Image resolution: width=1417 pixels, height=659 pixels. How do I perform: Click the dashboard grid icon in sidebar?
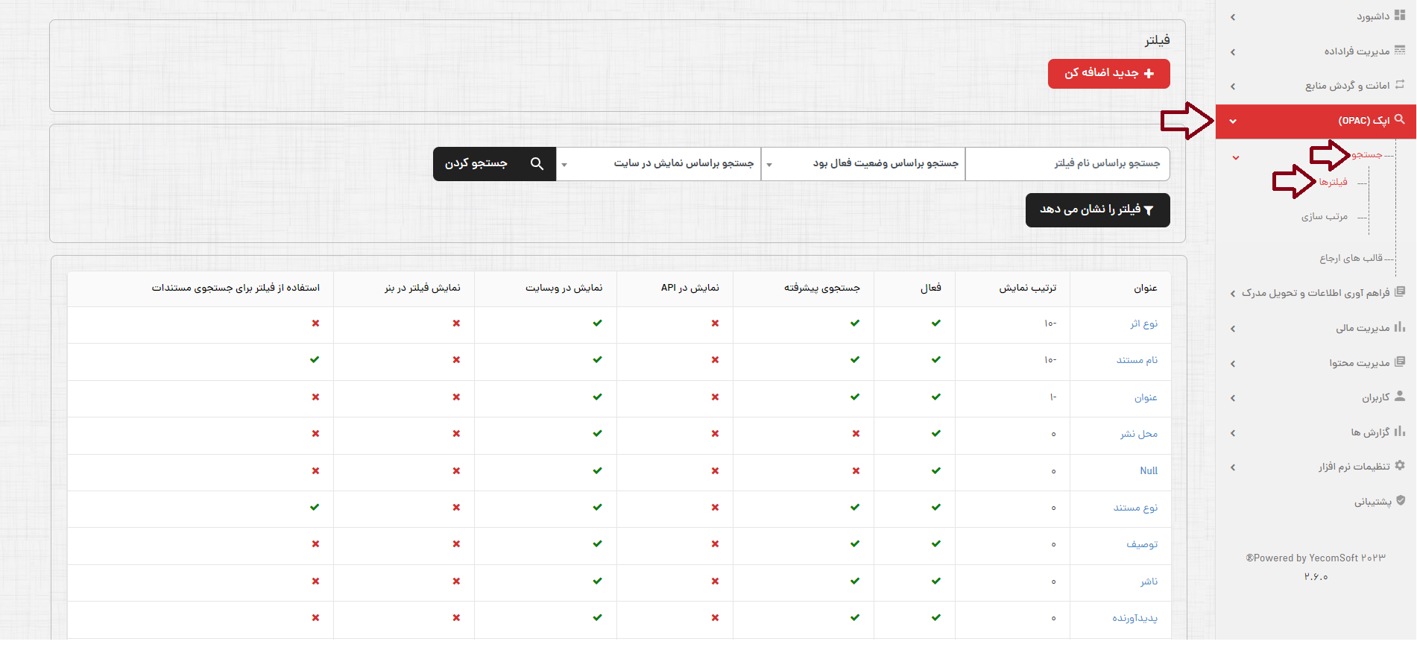[1399, 16]
